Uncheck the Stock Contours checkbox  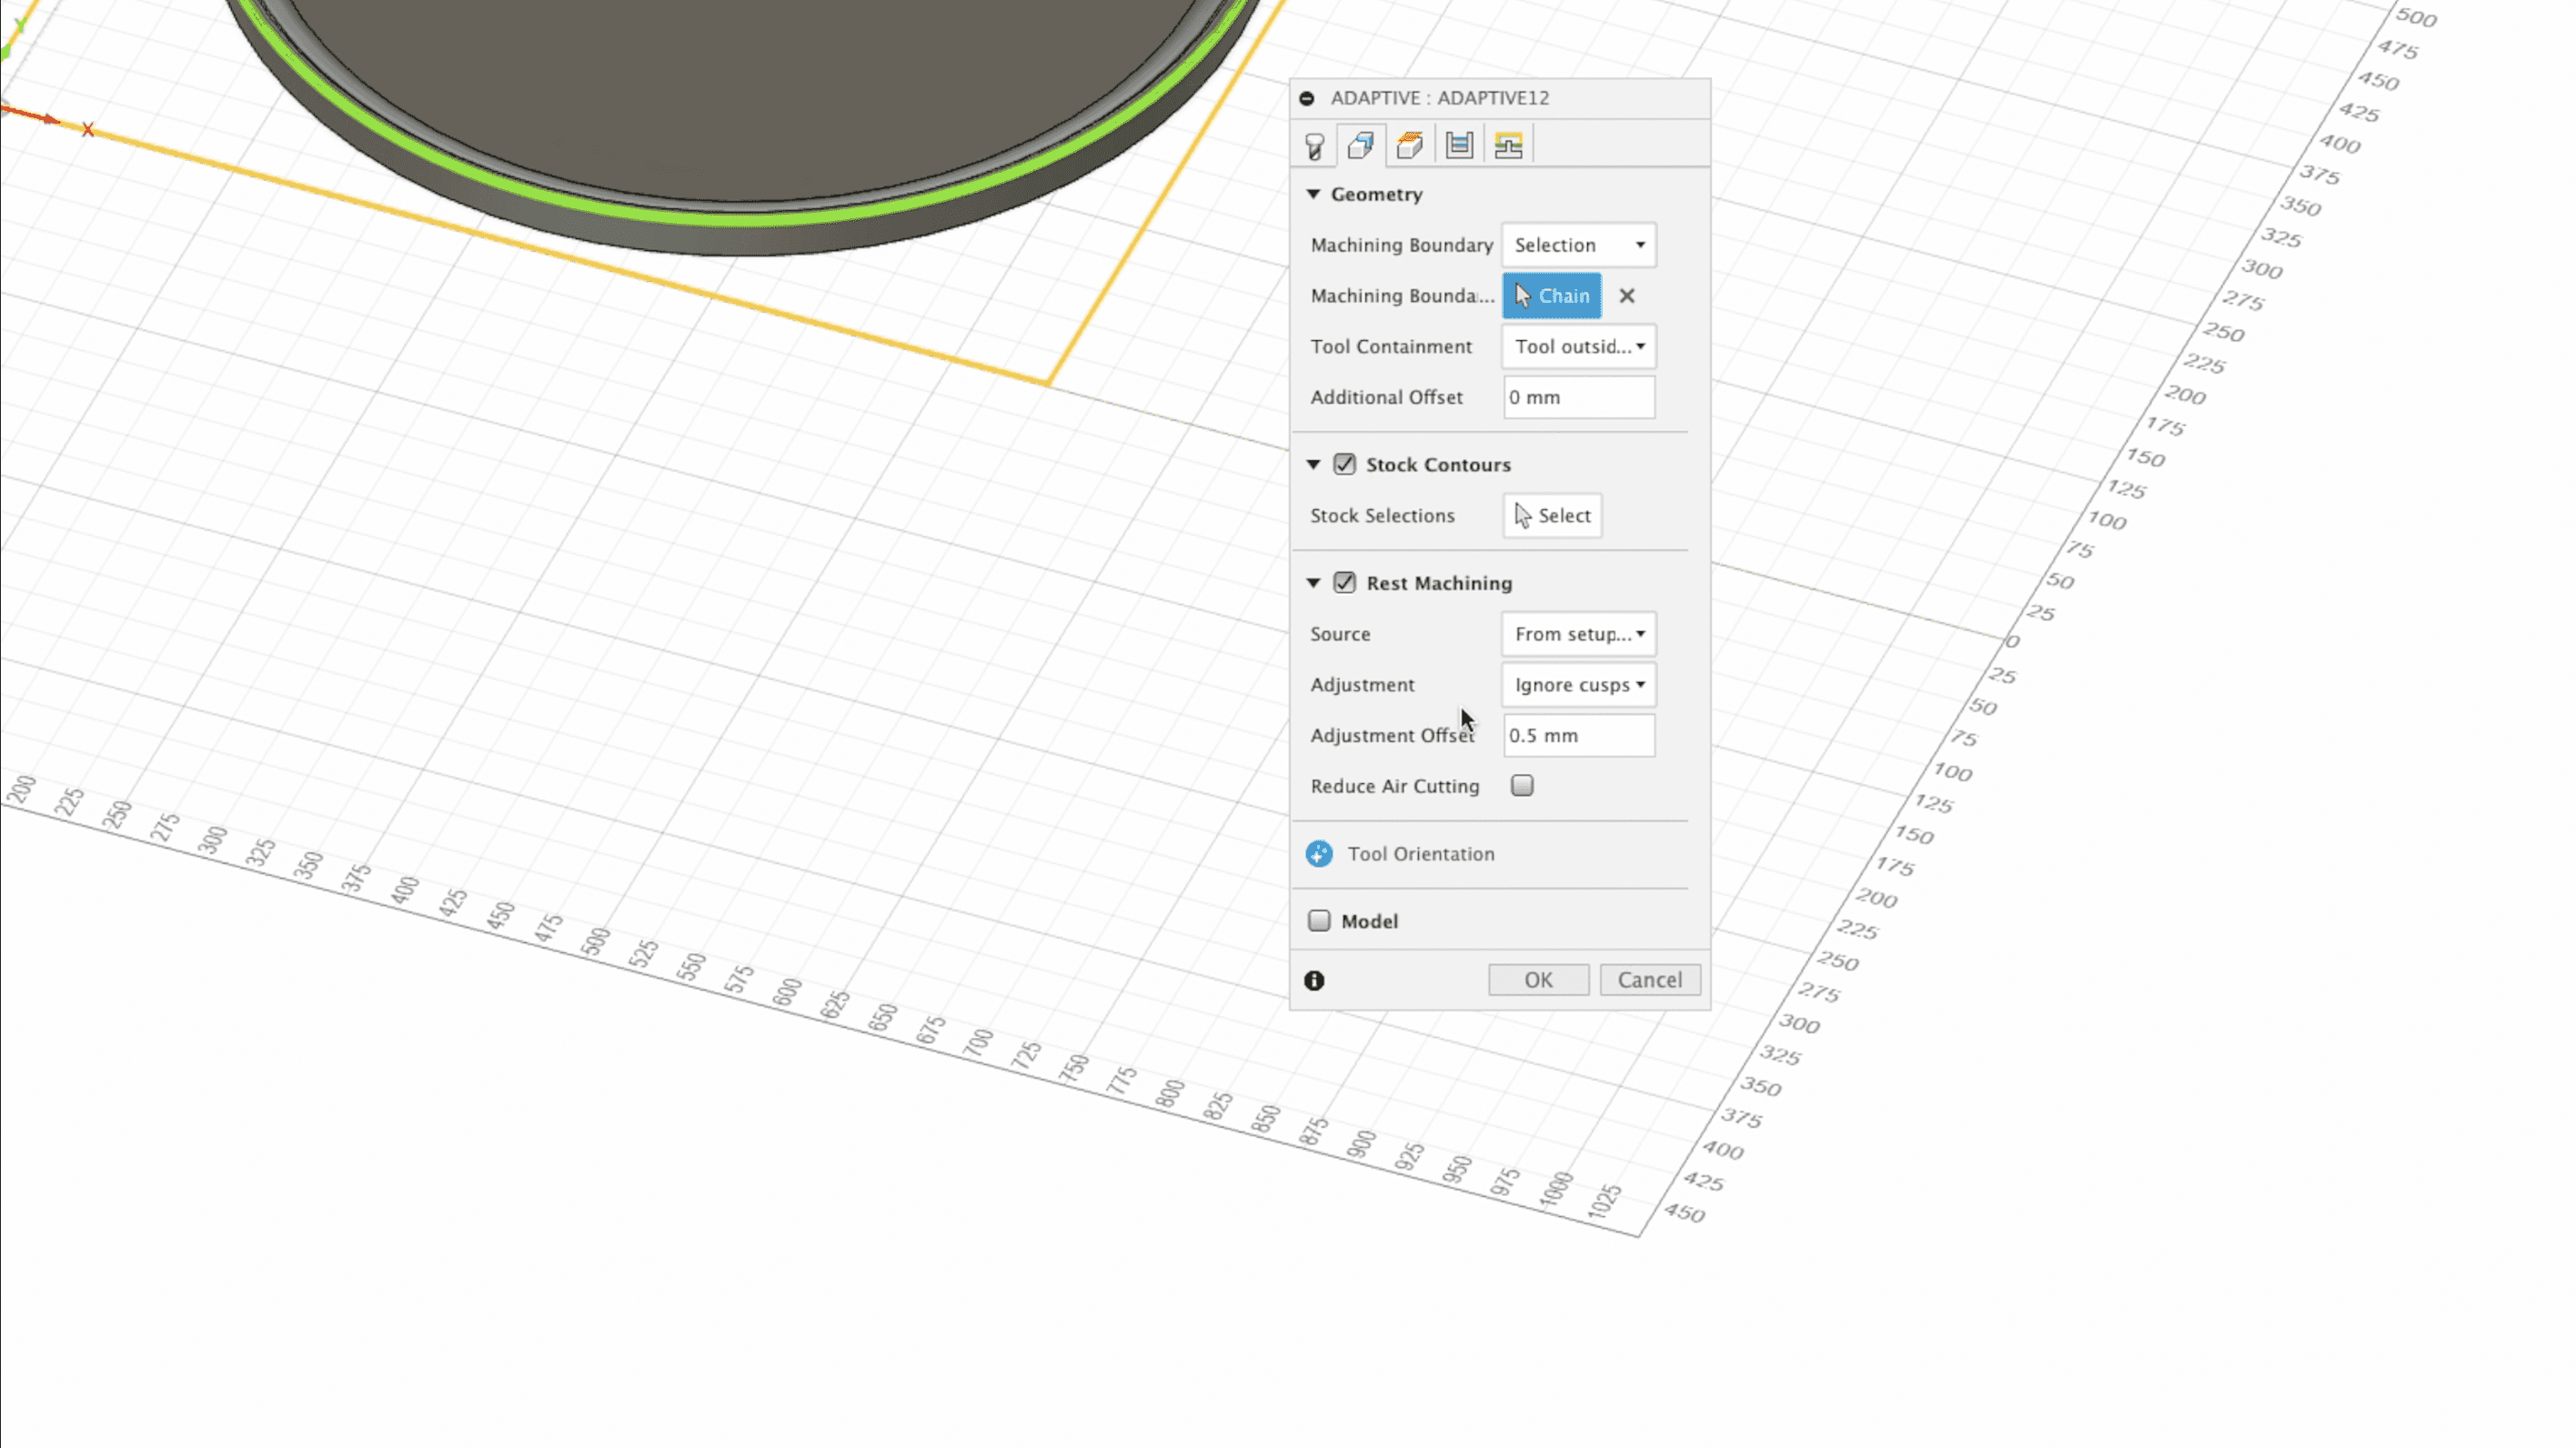point(1344,464)
